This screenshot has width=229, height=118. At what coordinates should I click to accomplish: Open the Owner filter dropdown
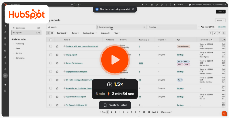(x=75, y=33)
